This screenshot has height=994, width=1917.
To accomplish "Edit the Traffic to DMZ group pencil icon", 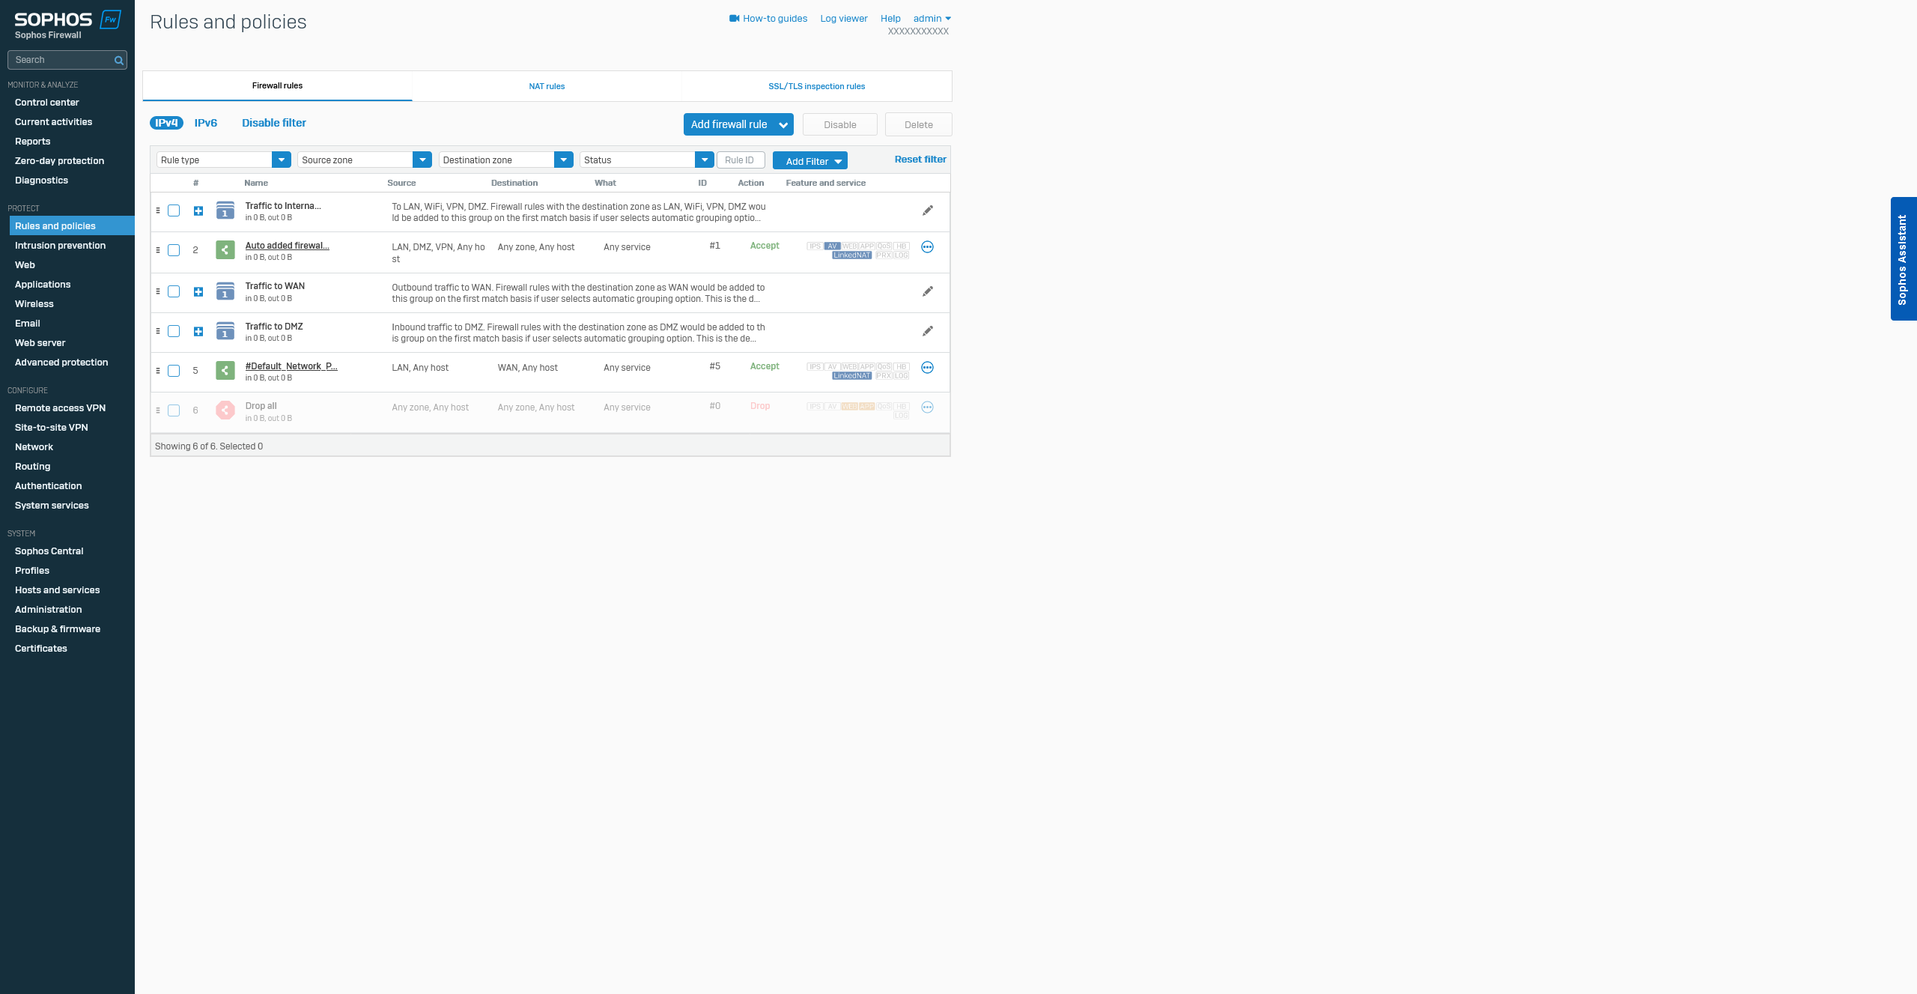I will click(927, 331).
